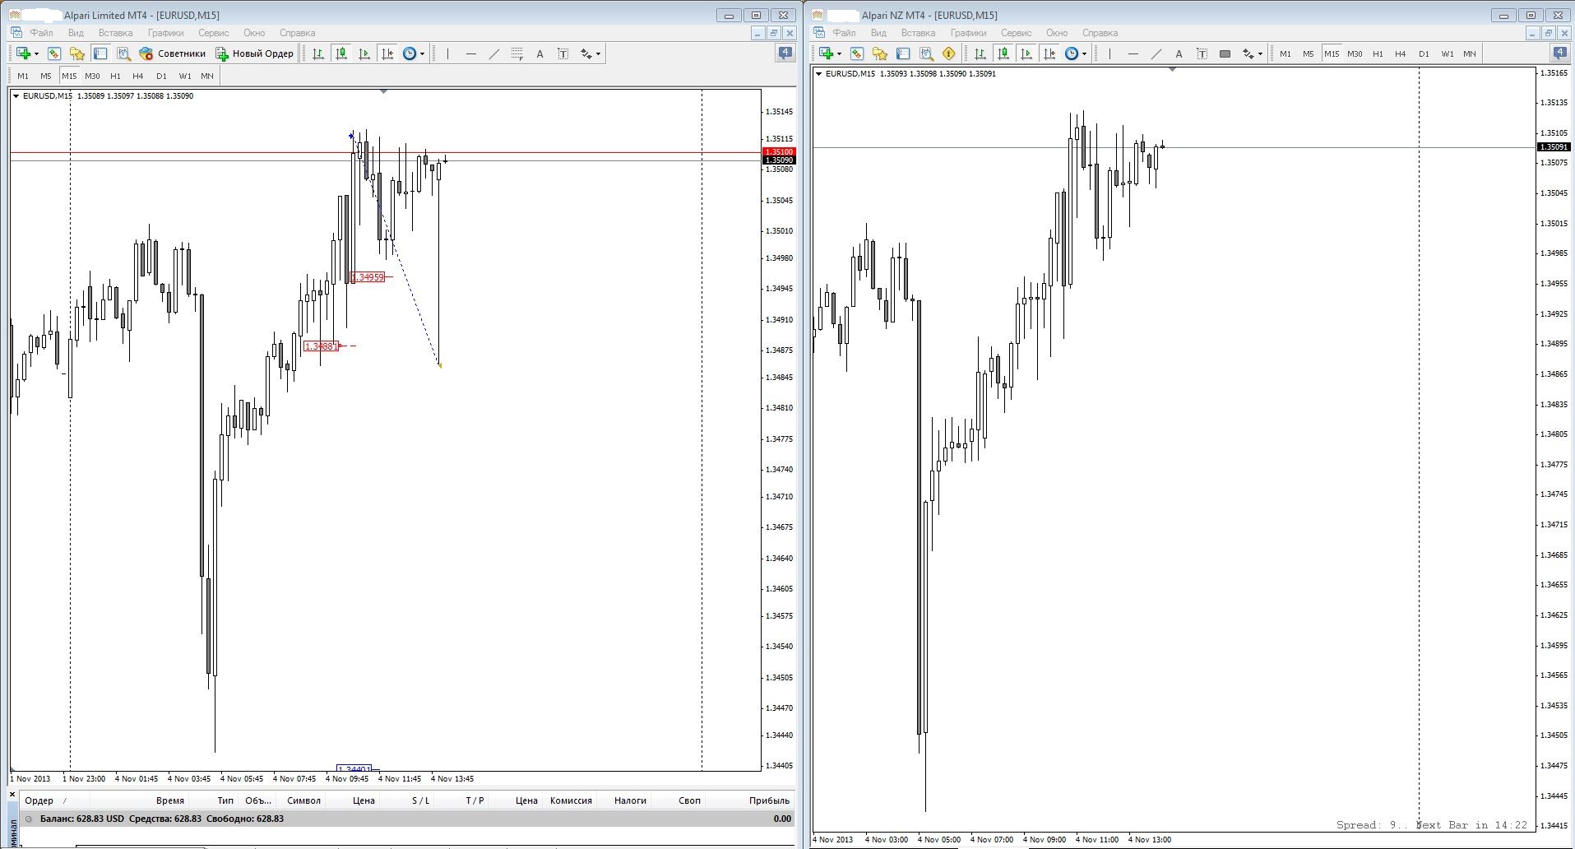
Task: Expand EURUSD,M15 chart triangle in Alpari Limited
Action: point(16,95)
